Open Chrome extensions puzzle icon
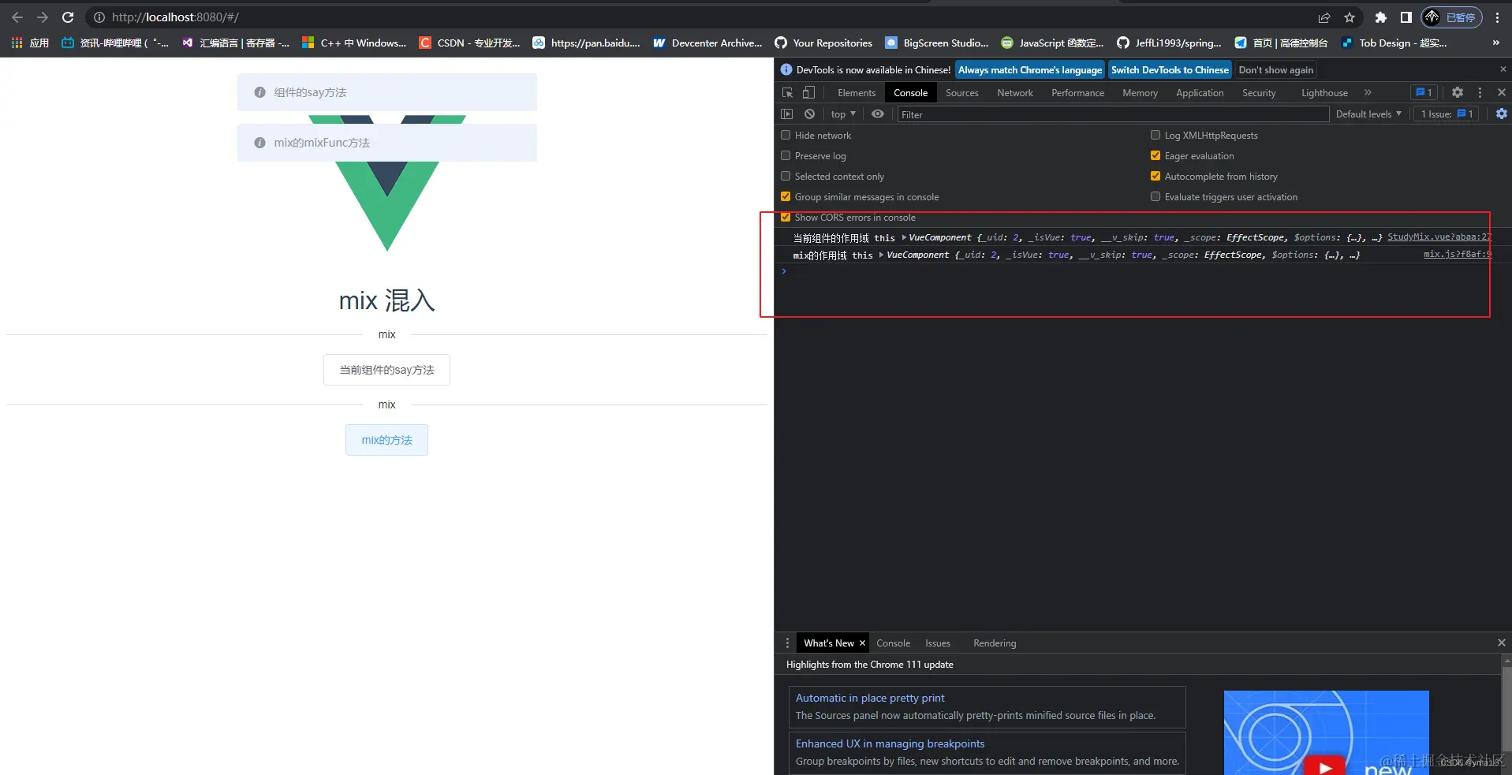This screenshot has width=1512, height=775. 1380,17
